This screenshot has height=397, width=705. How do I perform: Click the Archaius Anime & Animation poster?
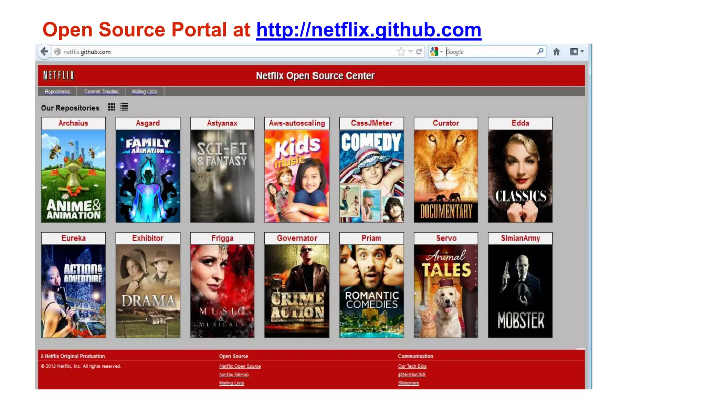[x=73, y=176]
